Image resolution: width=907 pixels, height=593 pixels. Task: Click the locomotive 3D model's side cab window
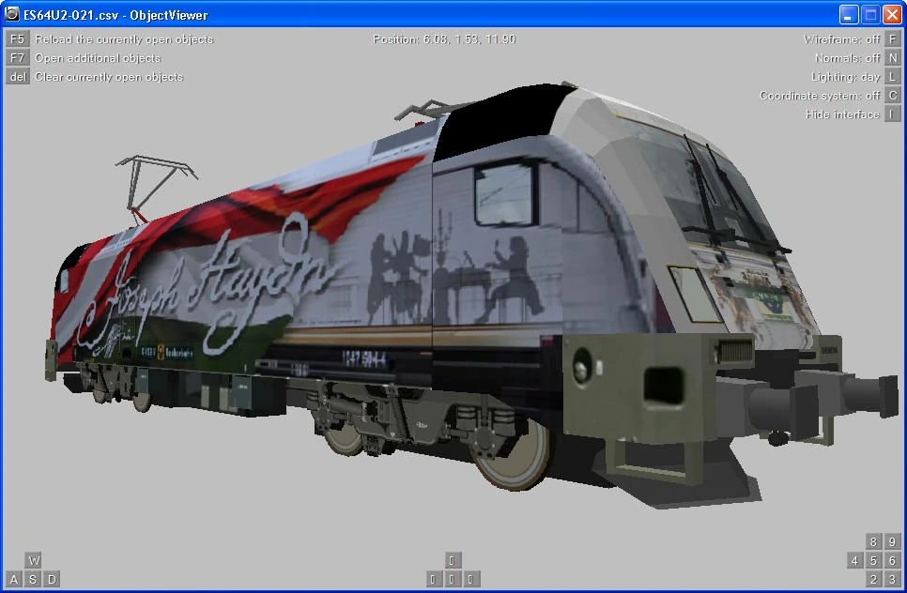[504, 194]
